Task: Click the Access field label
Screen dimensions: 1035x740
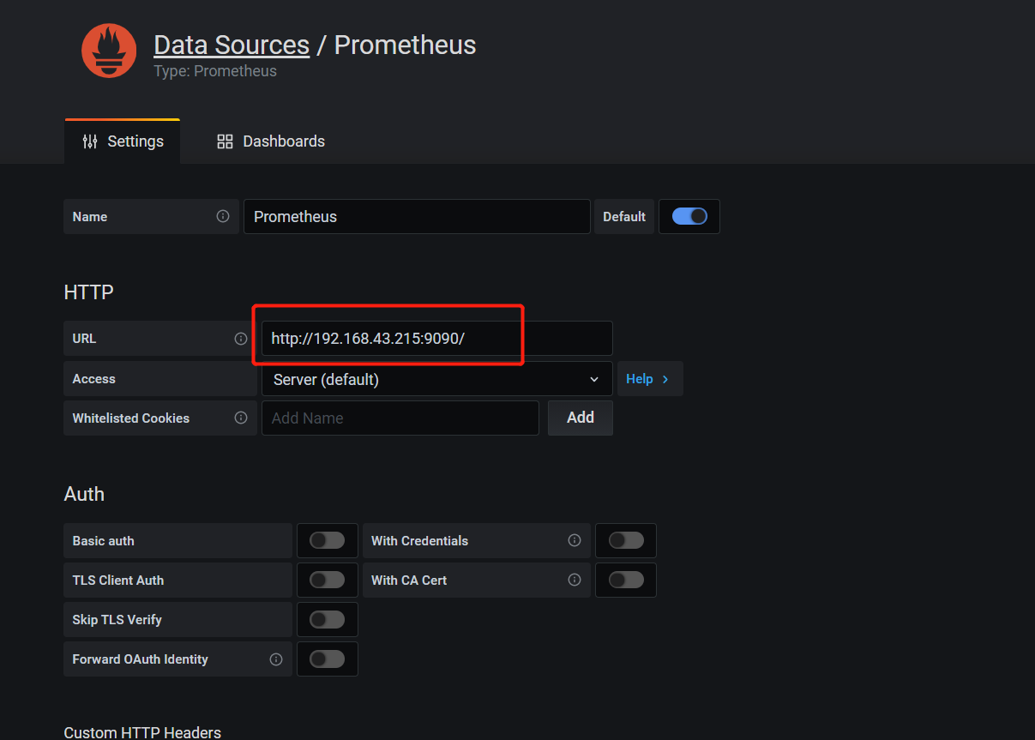Action: pos(94,379)
